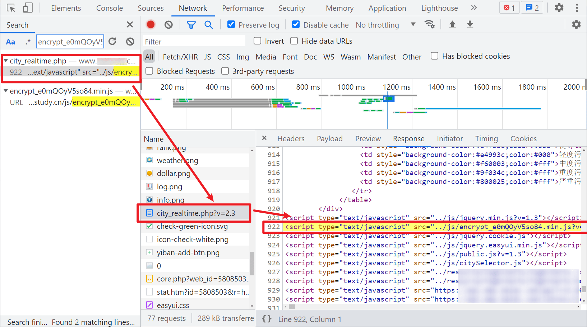
Task: Click the response horizontal scrollbar
Action: [292, 307]
